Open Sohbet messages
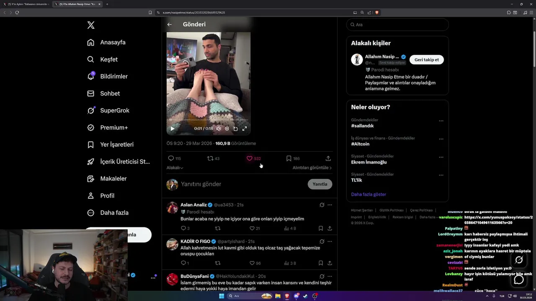The image size is (536, 301). [103, 94]
